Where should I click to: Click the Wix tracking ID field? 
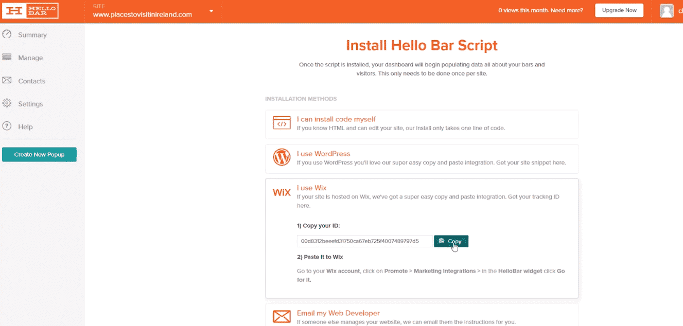click(x=365, y=241)
